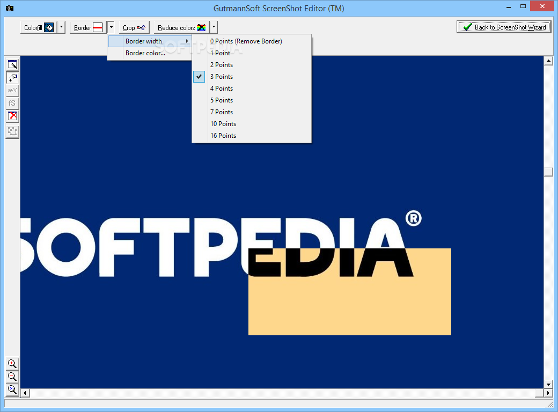Image resolution: width=558 pixels, height=412 pixels.
Task: Select 10 Points border width
Action: (x=252, y=124)
